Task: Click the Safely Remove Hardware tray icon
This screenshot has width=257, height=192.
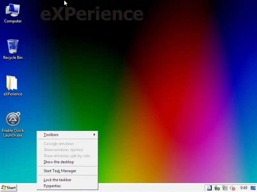Action: click(217, 188)
